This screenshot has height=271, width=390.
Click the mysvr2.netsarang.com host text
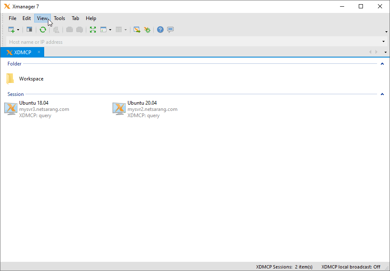point(152,109)
